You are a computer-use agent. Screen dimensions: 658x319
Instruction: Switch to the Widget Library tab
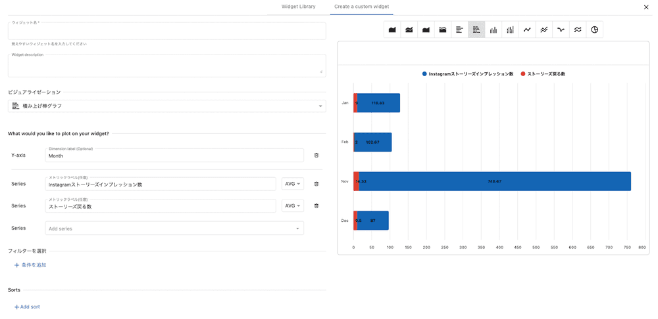coord(298,7)
